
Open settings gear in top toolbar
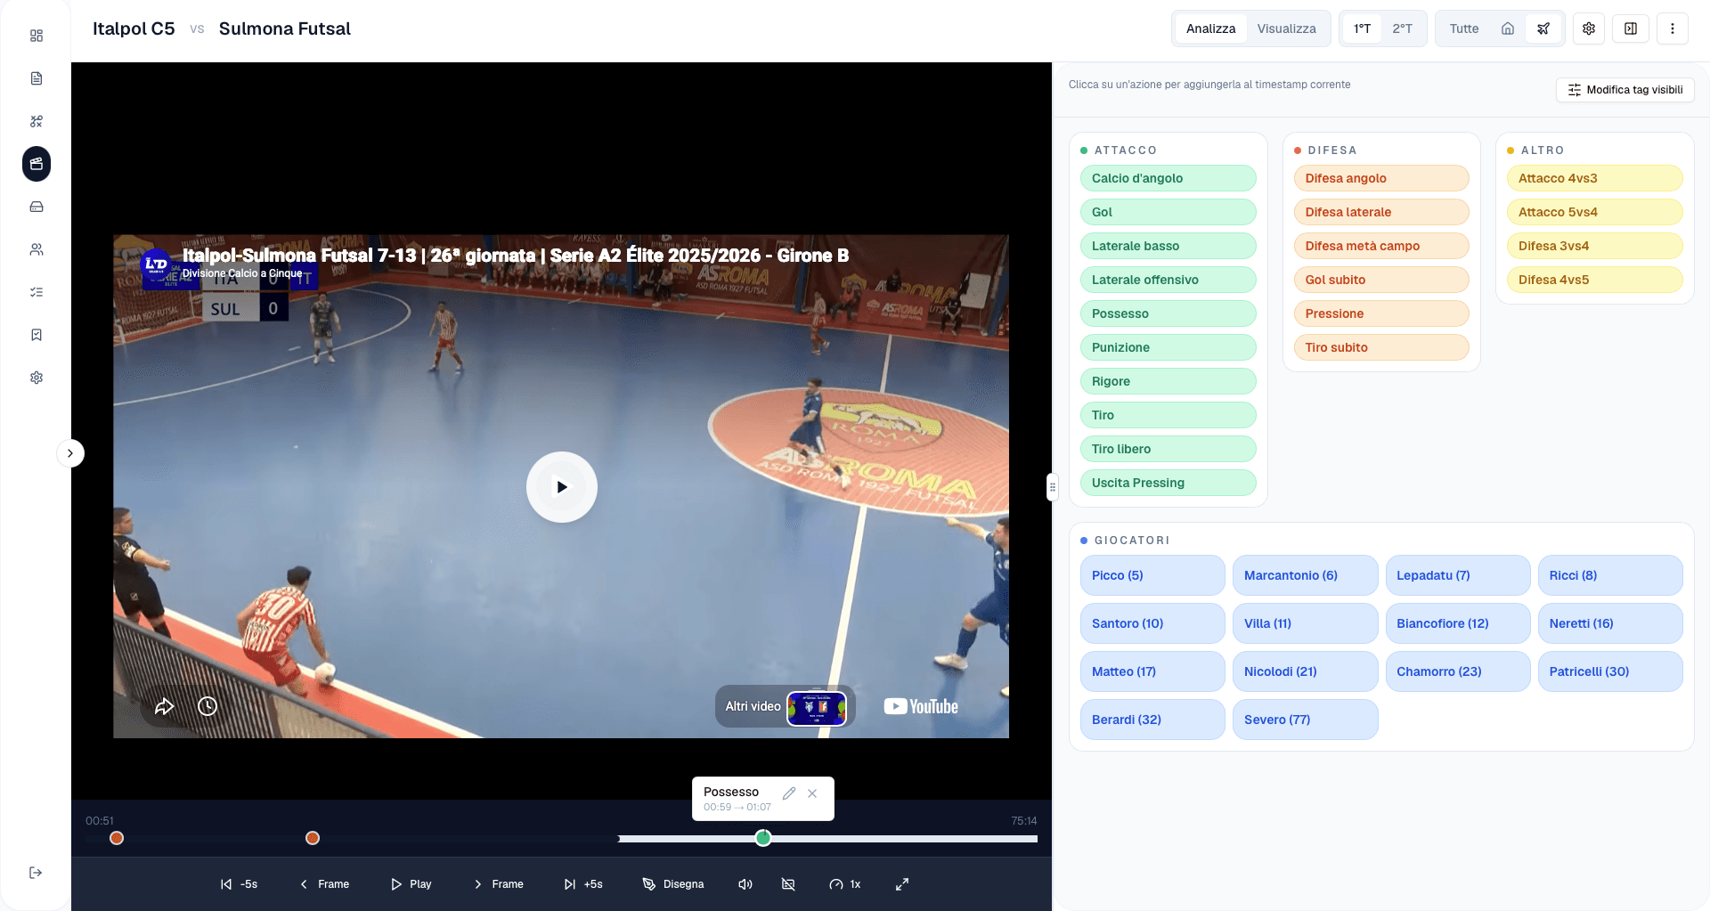click(x=1589, y=28)
